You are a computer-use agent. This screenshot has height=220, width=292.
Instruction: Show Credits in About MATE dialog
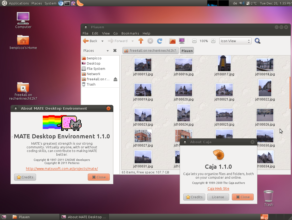(x=25, y=177)
